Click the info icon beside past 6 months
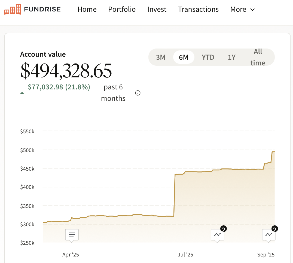This screenshot has height=263, width=293. 138,93
